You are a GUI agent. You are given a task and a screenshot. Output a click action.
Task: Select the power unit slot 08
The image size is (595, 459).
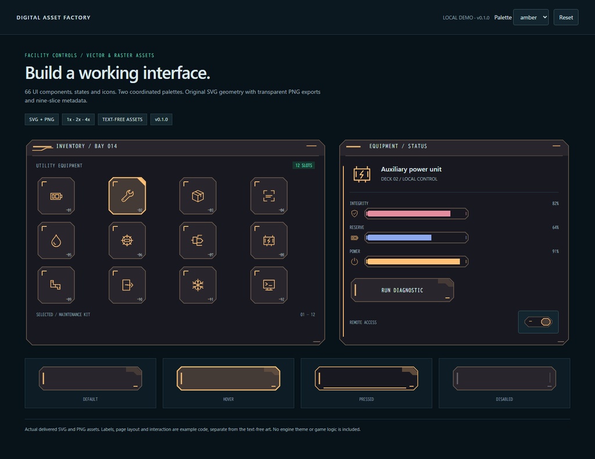click(269, 241)
